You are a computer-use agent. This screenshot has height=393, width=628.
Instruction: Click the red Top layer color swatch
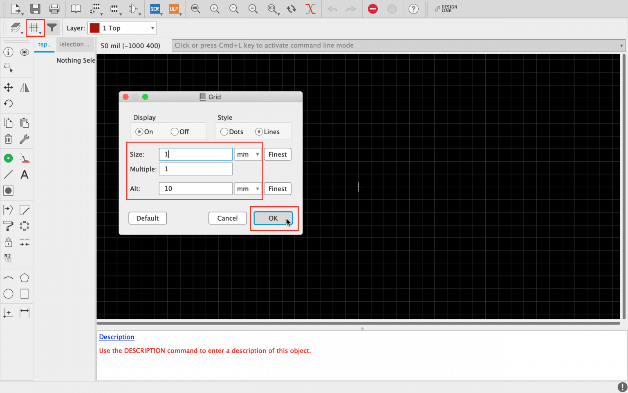pos(94,28)
